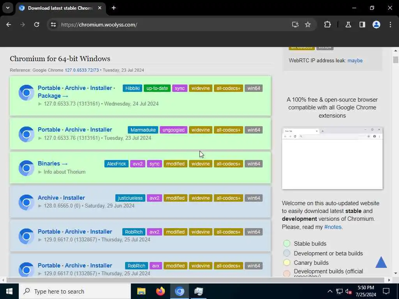Open File Explorer from the taskbar
Image resolution: width=399 pixels, height=299 pixels.
141,291
